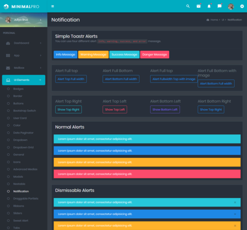Open the chat messages icon in header
Screen dimensions: 247x230
tap(219, 6)
